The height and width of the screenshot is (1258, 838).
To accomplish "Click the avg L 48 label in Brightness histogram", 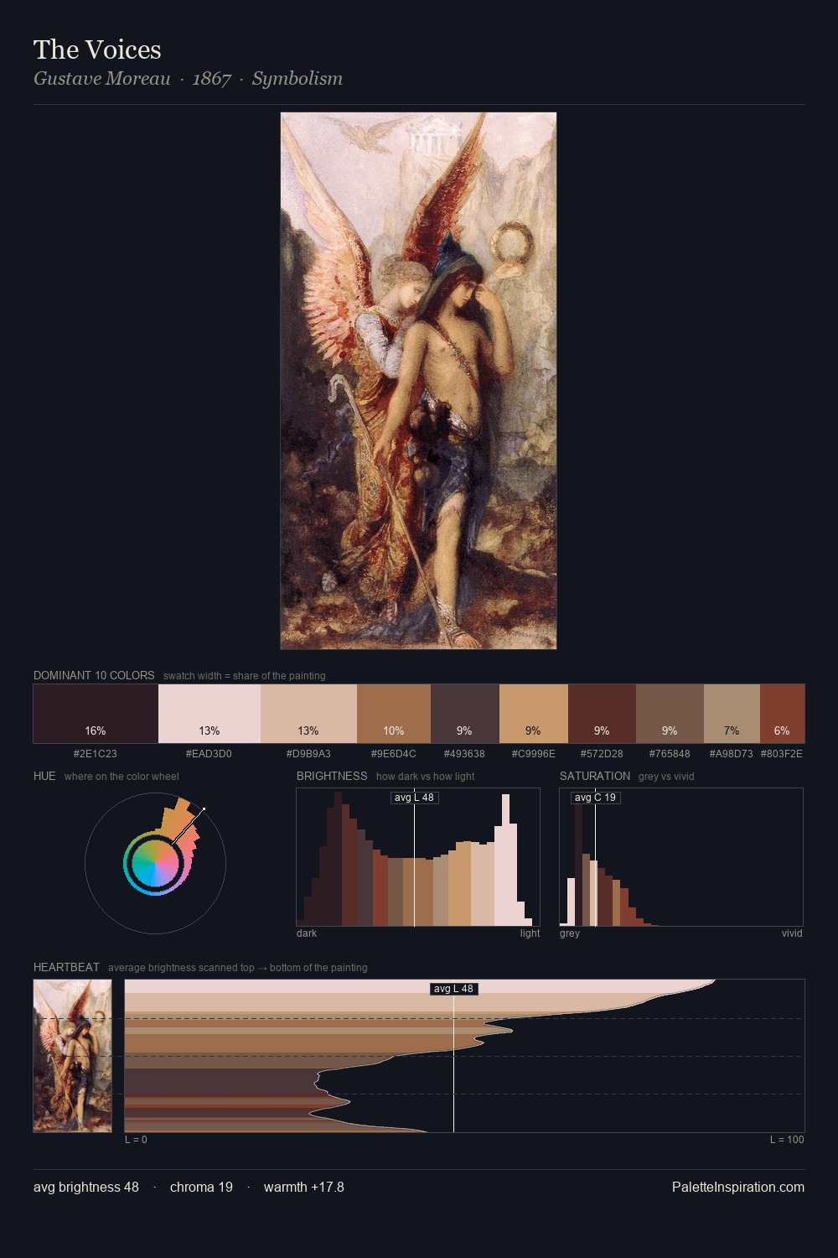I will (415, 798).
